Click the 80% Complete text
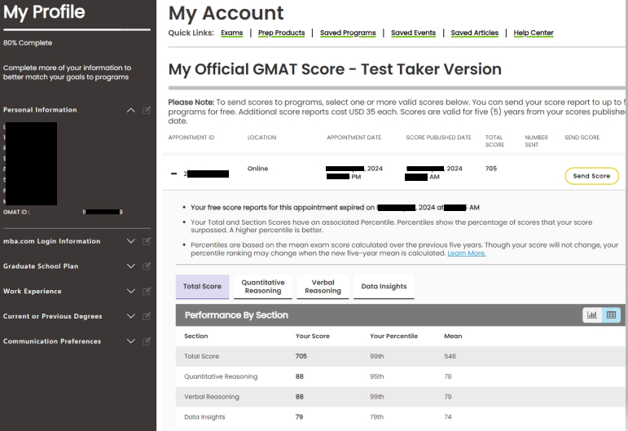 pos(28,43)
